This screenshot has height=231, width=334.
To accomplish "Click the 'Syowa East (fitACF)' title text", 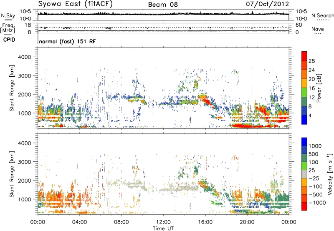I will [76, 4].
